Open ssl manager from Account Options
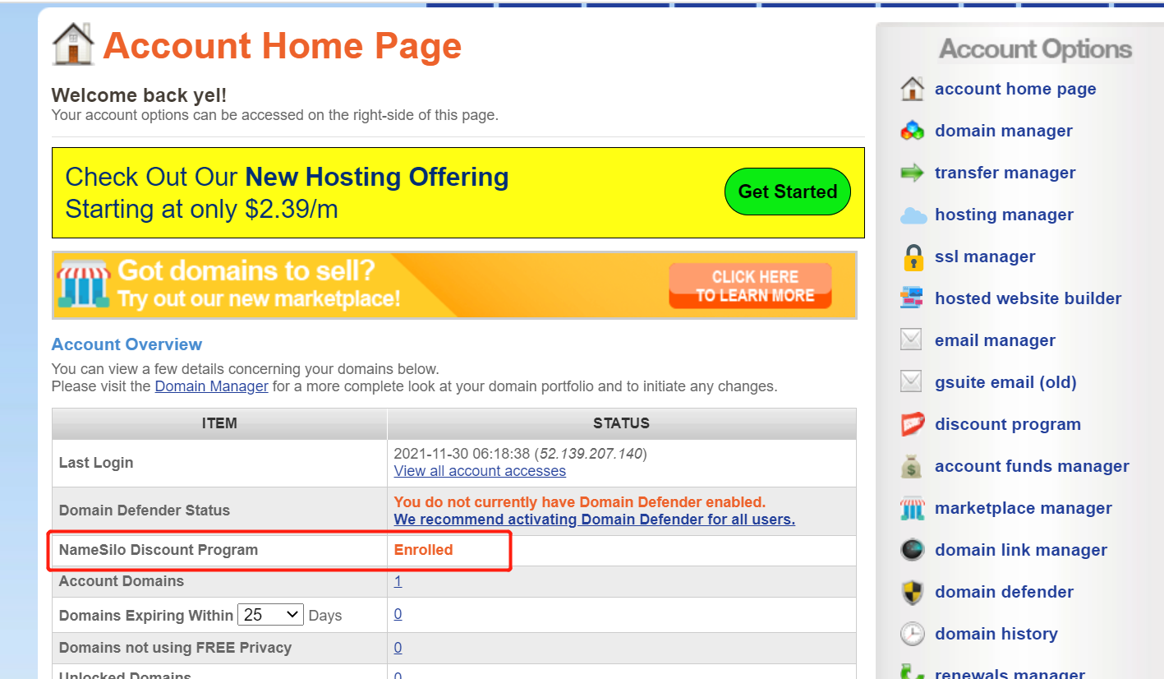This screenshot has height=679, width=1164. point(985,256)
